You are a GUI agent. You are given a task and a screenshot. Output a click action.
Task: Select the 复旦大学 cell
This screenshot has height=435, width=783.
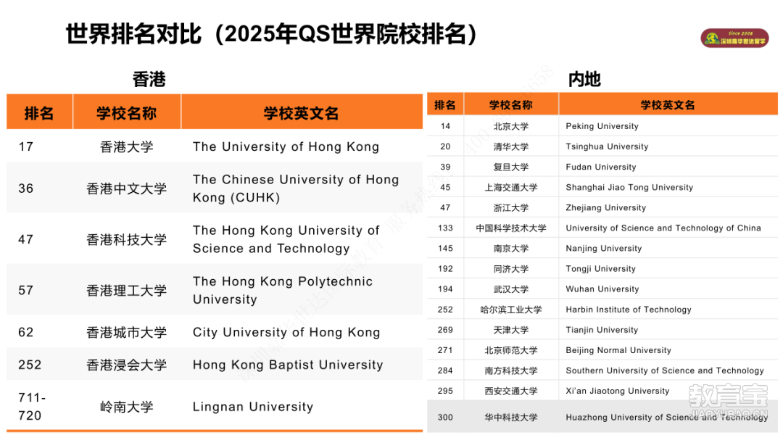511,167
